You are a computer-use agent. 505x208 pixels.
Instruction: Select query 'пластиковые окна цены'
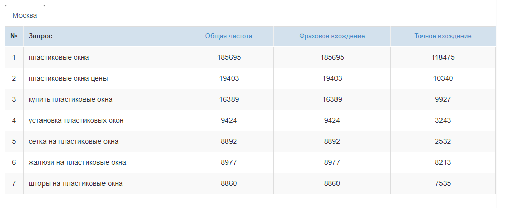coord(68,78)
